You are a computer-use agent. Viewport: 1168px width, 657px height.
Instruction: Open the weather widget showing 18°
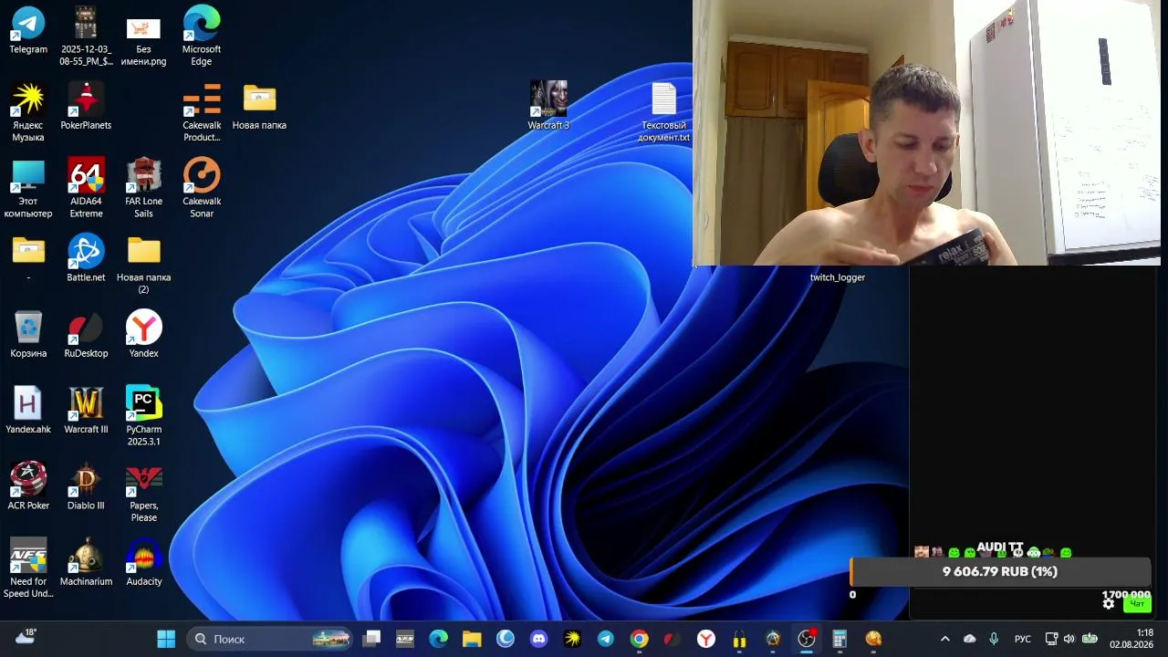(x=26, y=638)
